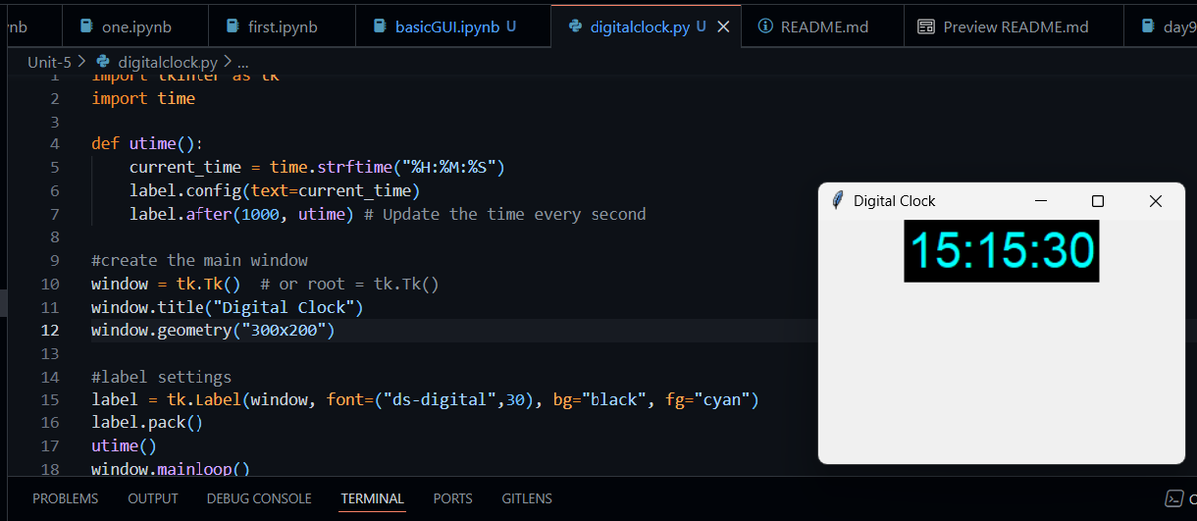The height and width of the screenshot is (521, 1197).
Task: Click the first.ipynb notebook file icon
Action: [x=233, y=27]
